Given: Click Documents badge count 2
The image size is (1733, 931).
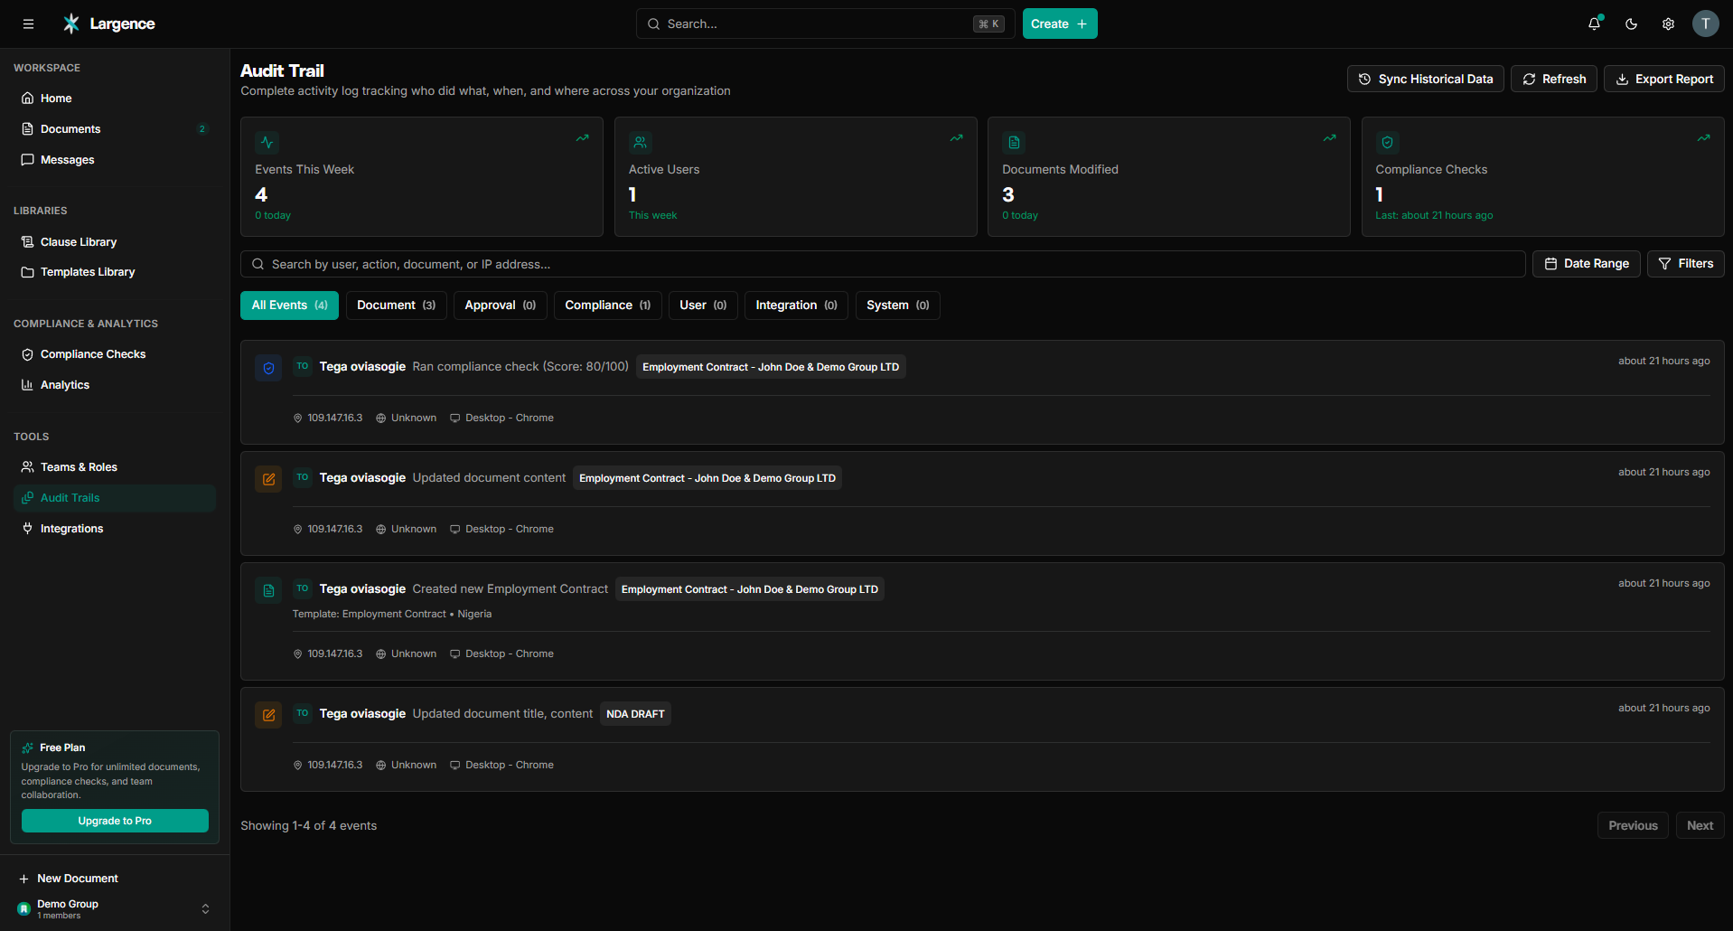Looking at the screenshot, I should click(x=202, y=129).
